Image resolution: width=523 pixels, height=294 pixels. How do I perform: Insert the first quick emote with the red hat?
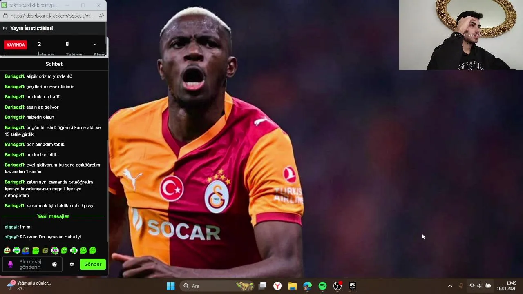(x=7, y=250)
